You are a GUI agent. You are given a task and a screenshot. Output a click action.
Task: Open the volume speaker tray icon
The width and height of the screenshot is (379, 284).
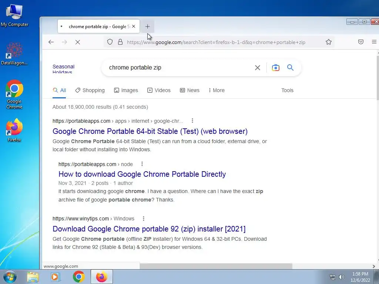click(342, 277)
